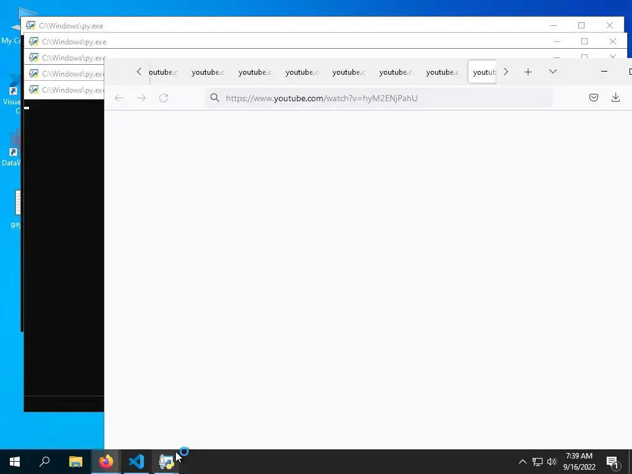Click Firefox forward navigation arrow

coord(141,98)
